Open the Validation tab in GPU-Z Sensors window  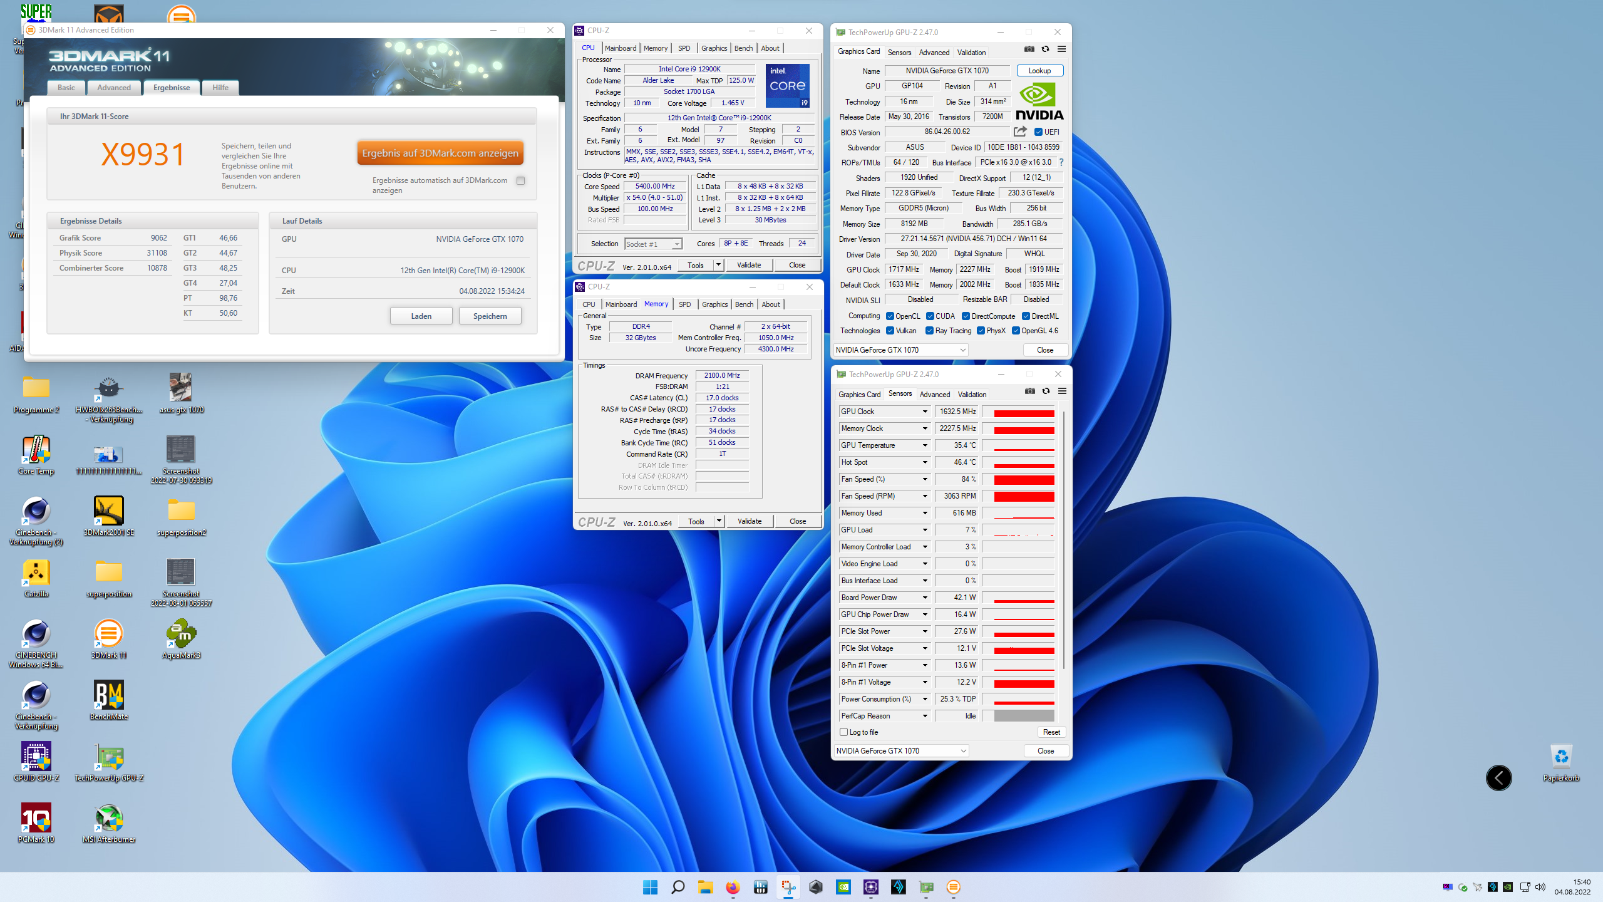point(972,395)
